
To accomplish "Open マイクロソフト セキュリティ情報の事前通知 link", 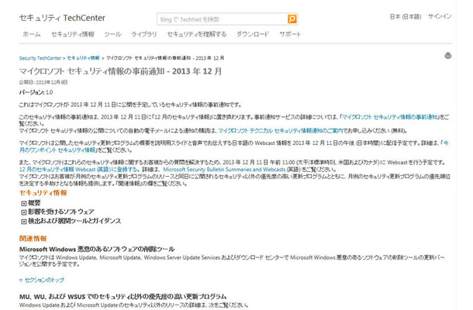I will [390, 117].
